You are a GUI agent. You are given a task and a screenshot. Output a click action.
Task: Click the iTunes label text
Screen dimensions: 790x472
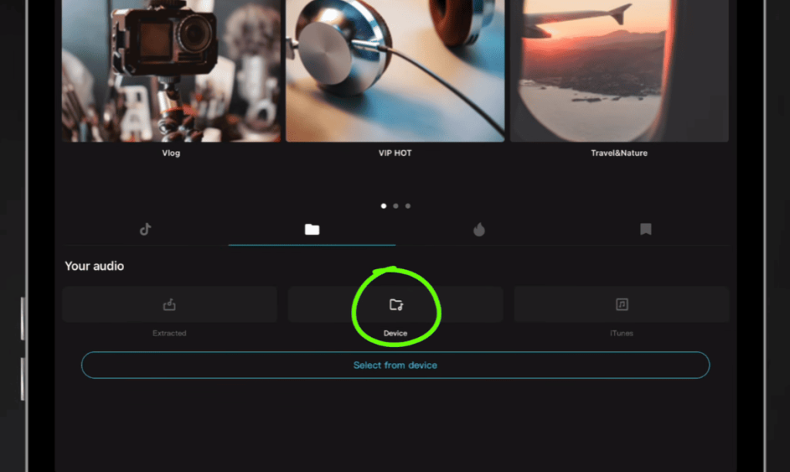click(x=622, y=333)
